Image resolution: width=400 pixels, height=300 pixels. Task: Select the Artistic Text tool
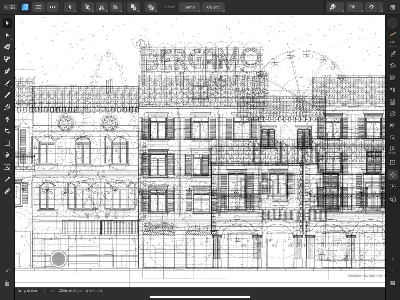[x=7, y=167]
